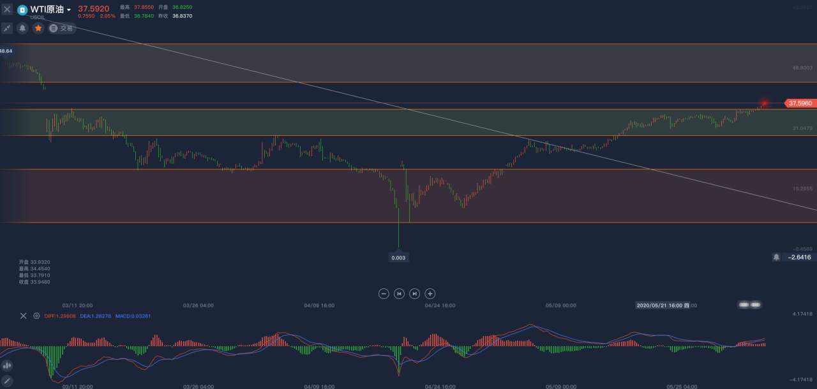The width and height of the screenshot is (817, 389).
Task: Jump to the latest bar button
Action: [x=415, y=293]
